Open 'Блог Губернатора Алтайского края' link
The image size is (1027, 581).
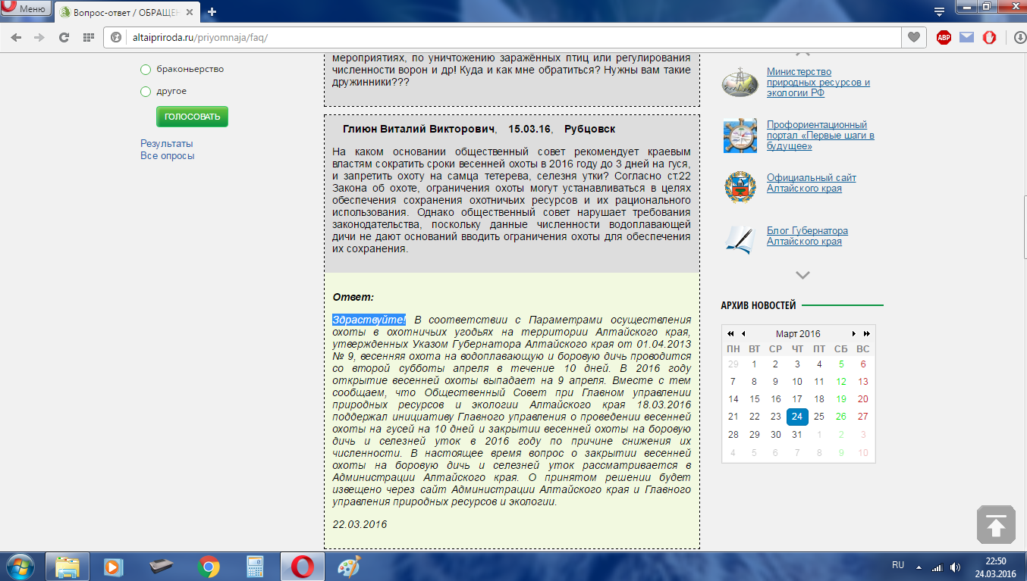806,236
